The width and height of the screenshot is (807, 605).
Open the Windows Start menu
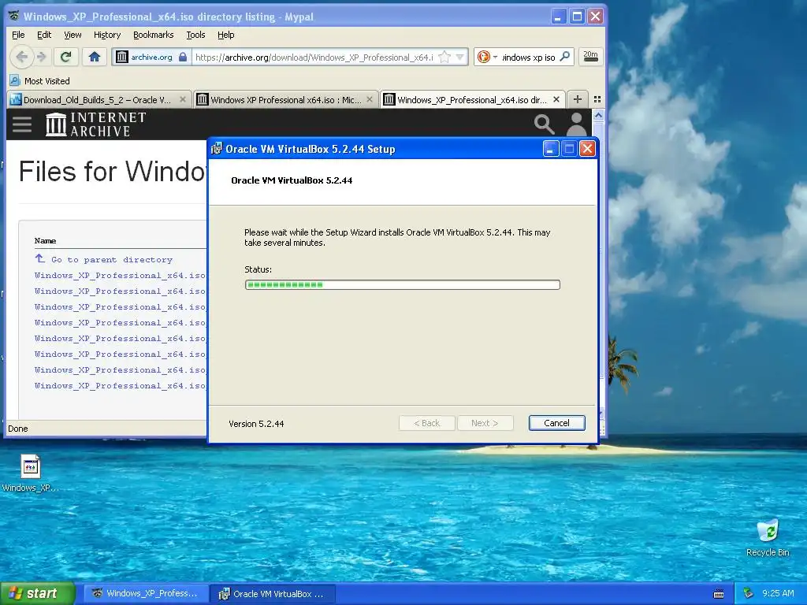(38, 594)
